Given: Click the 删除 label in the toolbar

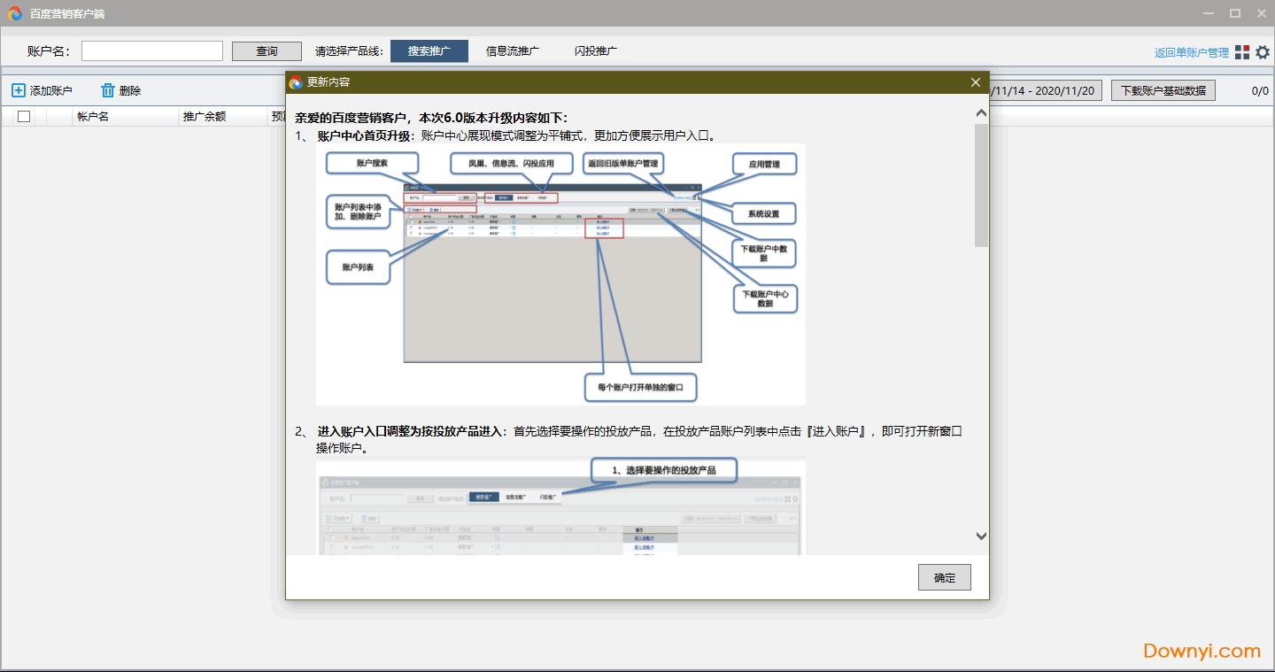Looking at the screenshot, I should (130, 90).
